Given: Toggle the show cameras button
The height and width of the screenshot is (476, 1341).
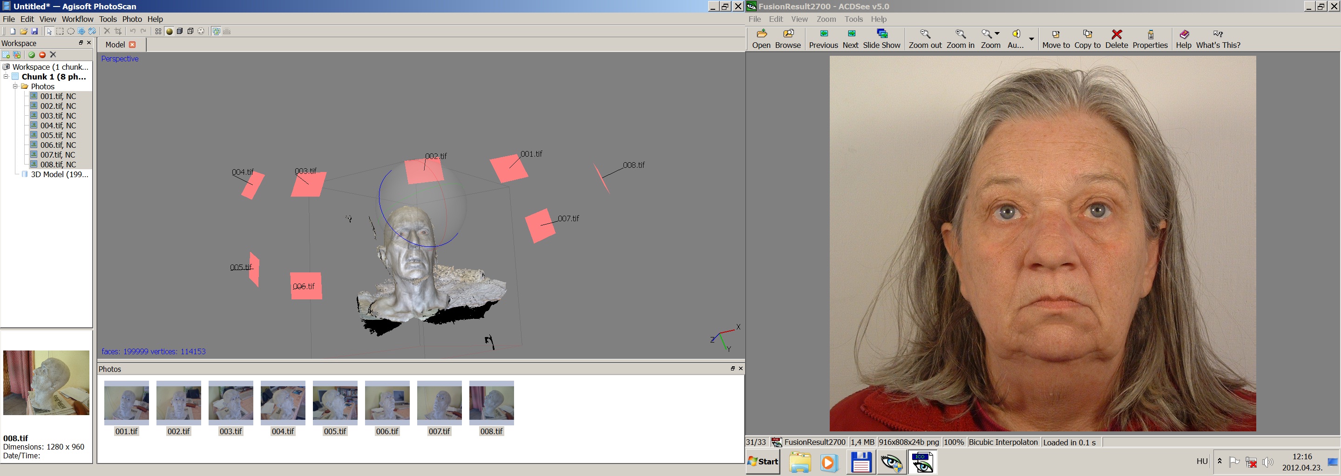Looking at the screenshot, I should pos(216,31).
